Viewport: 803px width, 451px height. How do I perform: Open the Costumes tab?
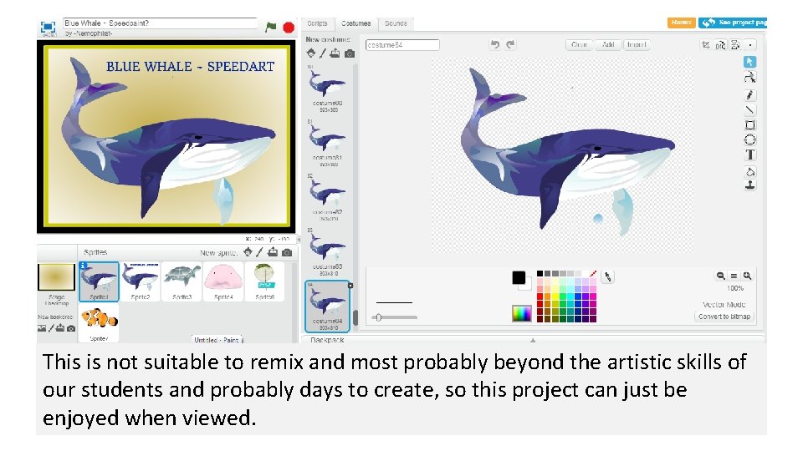(356, 23)
